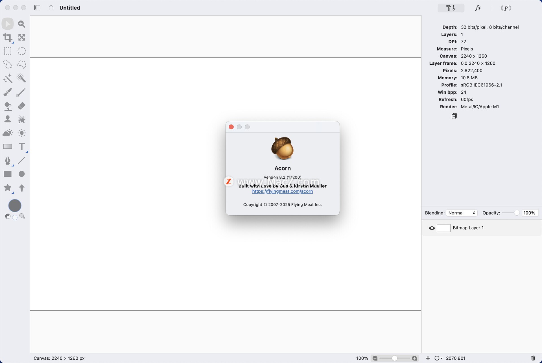
Task: Select the Paint brush tool
Action: point(8,92)
